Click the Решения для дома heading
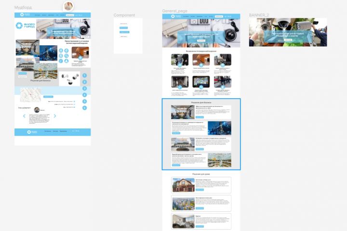Image resolution: width=347 pixels, height=231 pixels. pyautogui.click(x=201, y=174)
